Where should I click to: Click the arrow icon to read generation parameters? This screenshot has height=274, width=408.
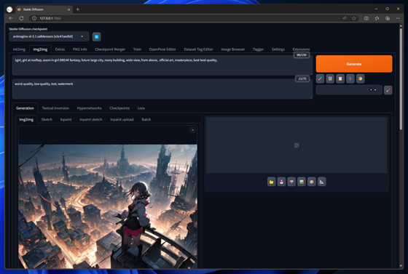pyautogui.click(x=320, y=78)
